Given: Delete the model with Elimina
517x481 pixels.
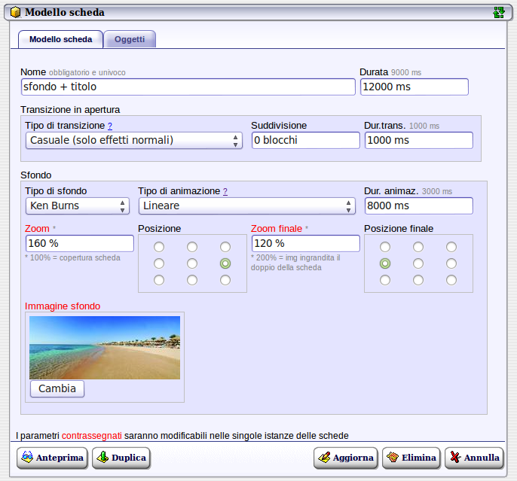Looking at the screenshot, I should [x=411, y=458].
